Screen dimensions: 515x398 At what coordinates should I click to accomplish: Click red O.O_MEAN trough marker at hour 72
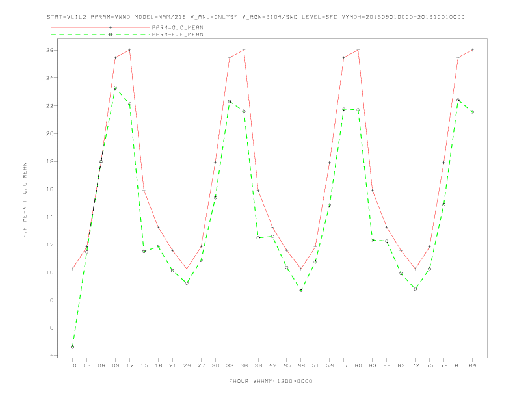(415, 269)
